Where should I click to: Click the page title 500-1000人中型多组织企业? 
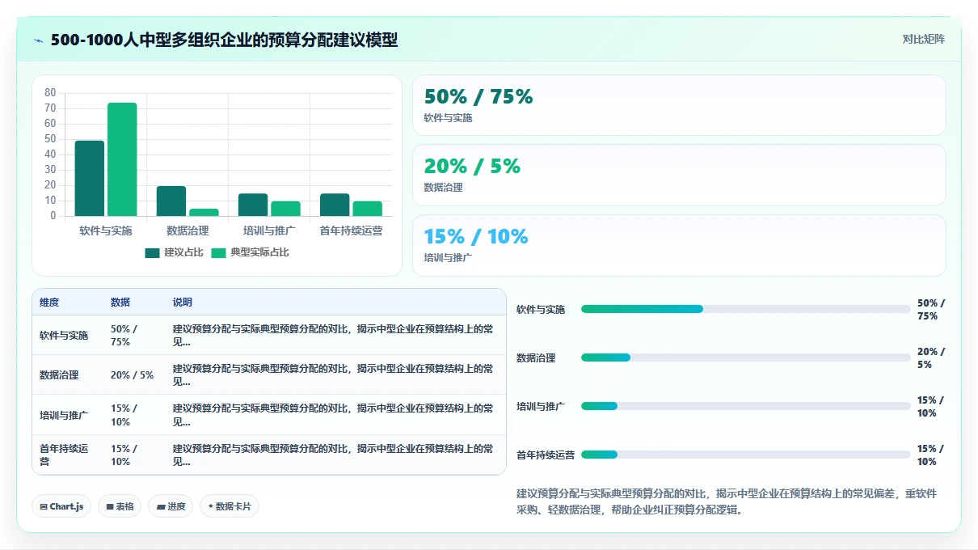224,40
